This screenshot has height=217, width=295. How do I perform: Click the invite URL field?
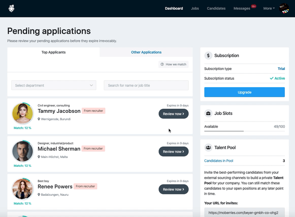(x=244, y=213)
